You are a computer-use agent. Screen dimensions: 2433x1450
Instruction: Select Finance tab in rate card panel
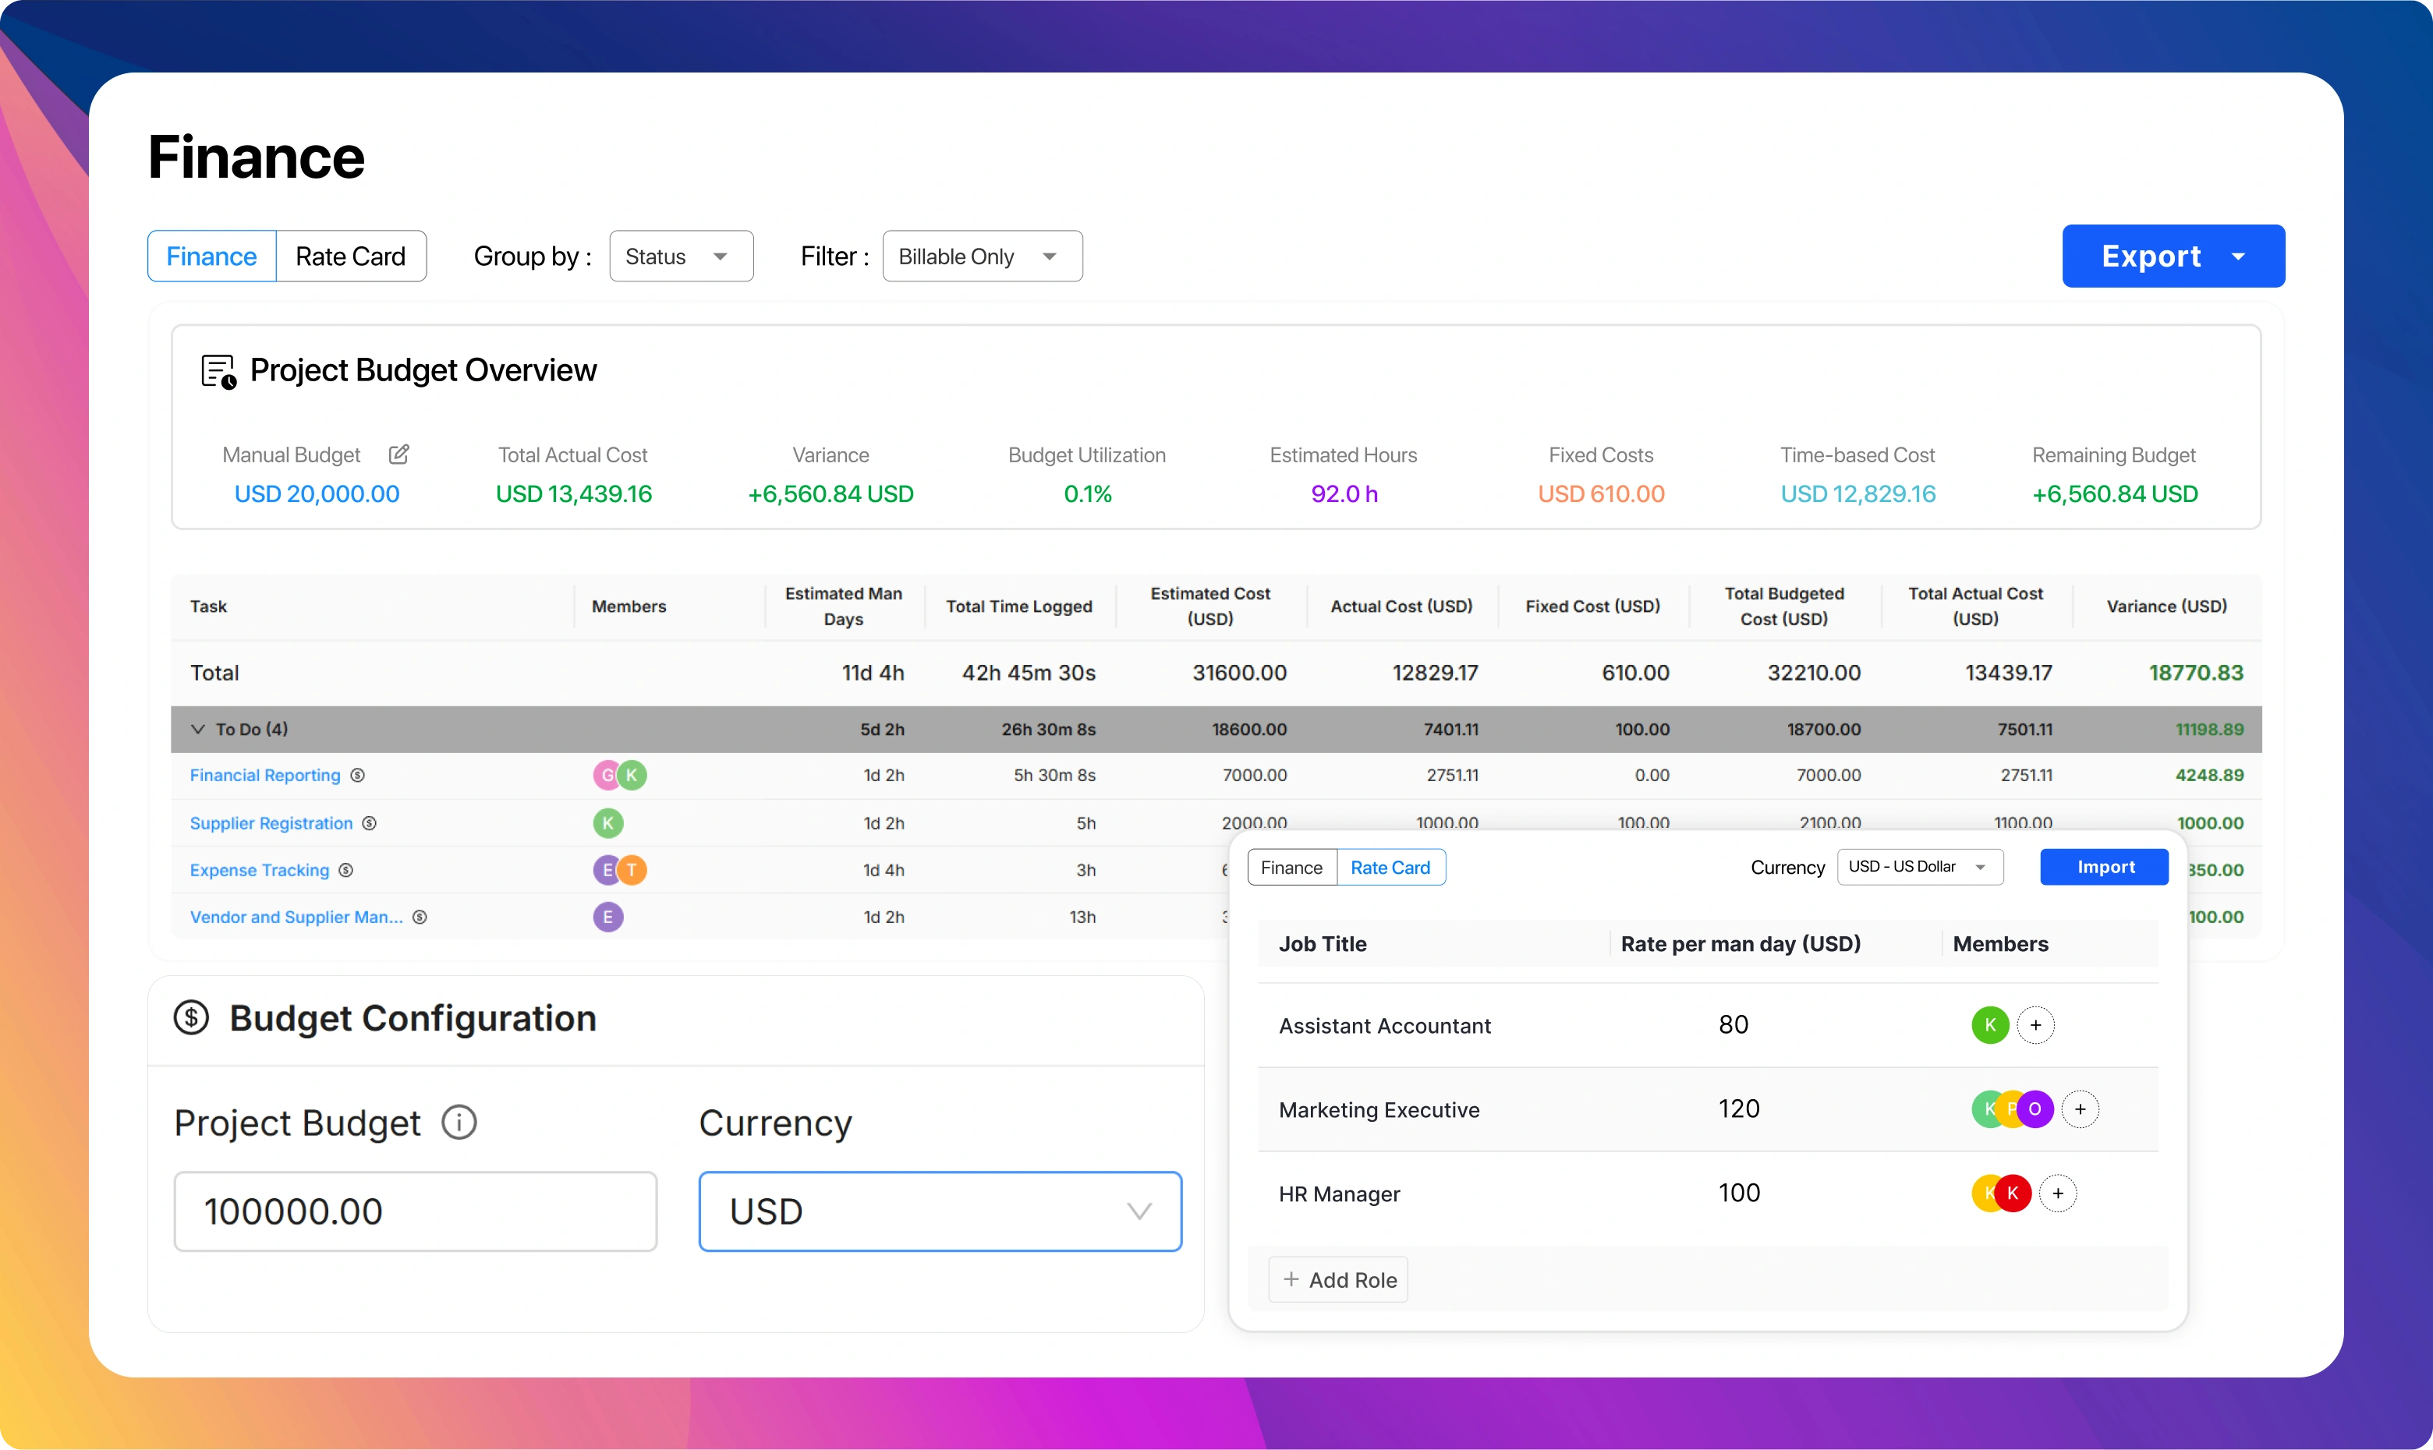coord(1291,868)
